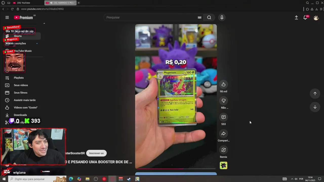This screenshot has width=324, height=182.
Task: Open browser easy setup sliders icon
Action: click(x=321, y=9)
